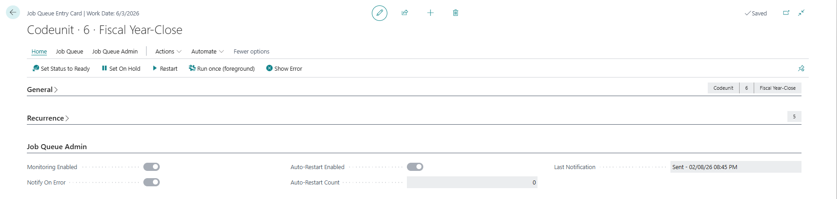
Task: Click the pin action bar icon
Action: pyautogui.click(x=801, y=68)
